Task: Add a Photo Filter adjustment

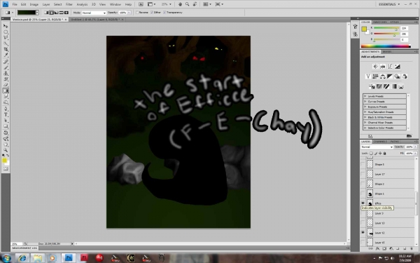Action: [x=397, y=76]
